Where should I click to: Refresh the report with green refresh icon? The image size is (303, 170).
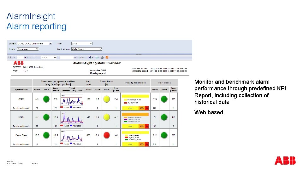97,57
